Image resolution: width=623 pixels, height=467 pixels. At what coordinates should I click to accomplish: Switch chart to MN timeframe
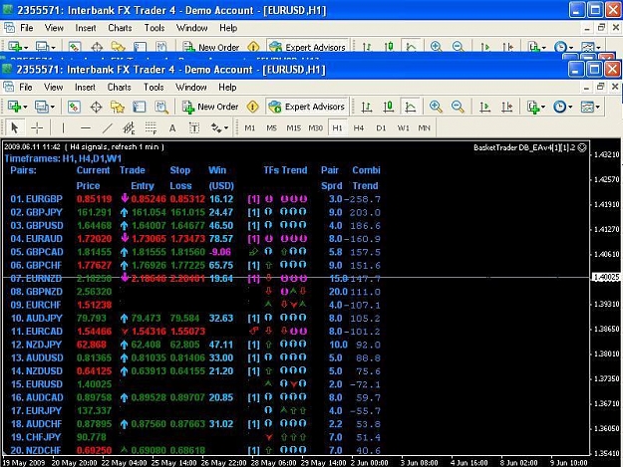(x=425, y=128)
